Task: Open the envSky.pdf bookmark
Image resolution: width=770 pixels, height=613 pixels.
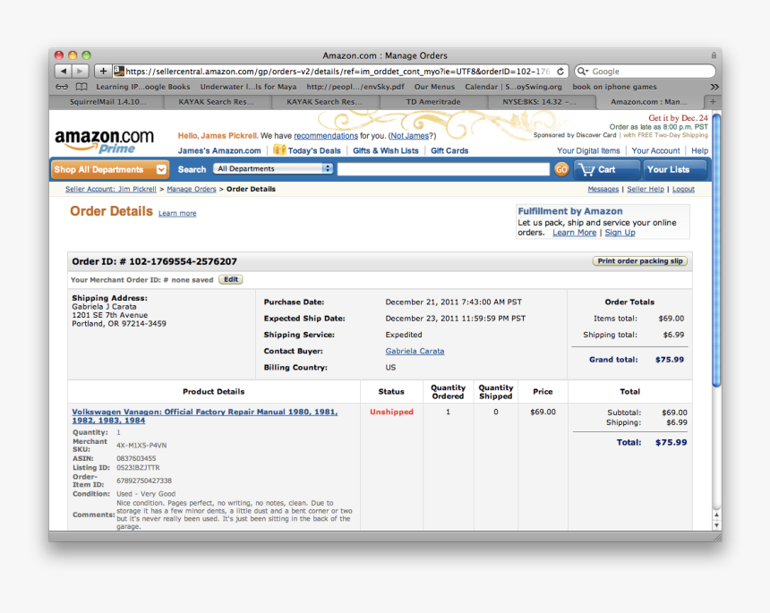Action: pyautogui.click(x=355, y=87)
